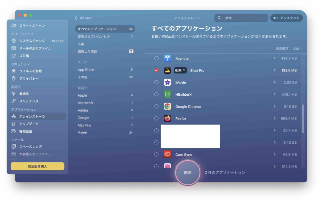Tick the Google Chrome checkbox

[156, 107]
